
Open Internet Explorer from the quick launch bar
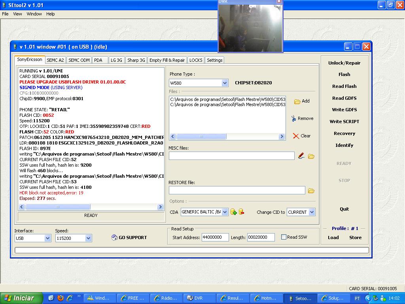coord(70,298)
